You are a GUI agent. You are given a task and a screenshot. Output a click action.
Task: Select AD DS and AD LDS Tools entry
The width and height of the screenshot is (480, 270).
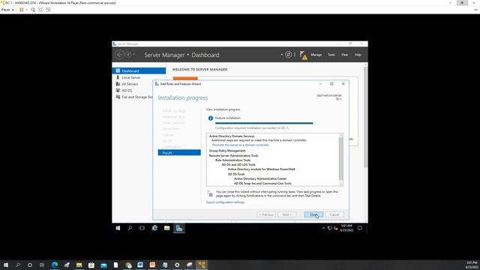(238, 165)
